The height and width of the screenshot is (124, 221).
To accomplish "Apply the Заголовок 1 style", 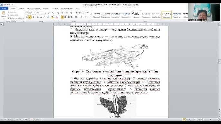I will coord(116,15).
